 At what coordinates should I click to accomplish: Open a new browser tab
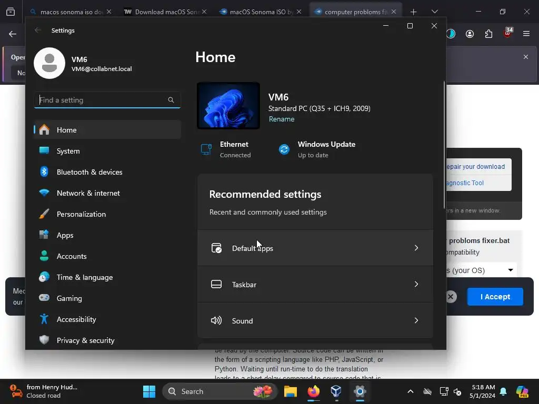click(x=414, y=12)
